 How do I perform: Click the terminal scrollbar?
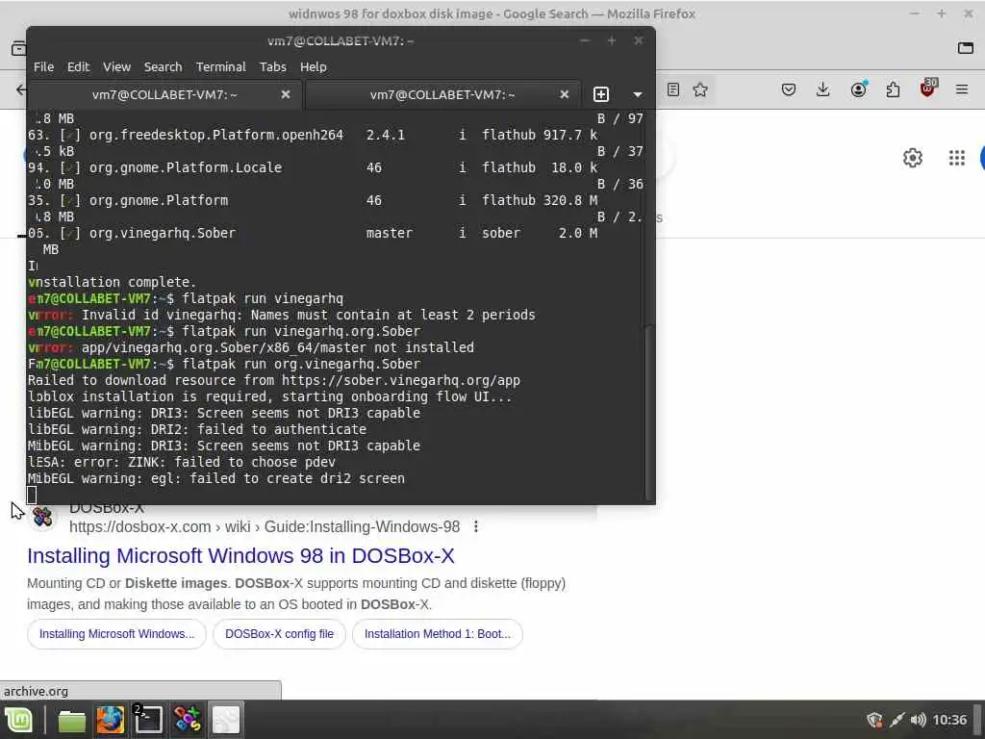tap(649, 412)
